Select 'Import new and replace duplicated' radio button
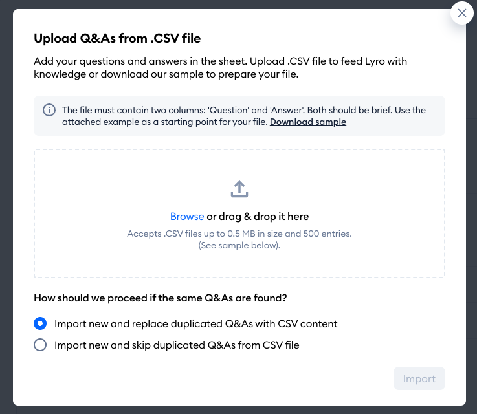The height and width of the screenshot is (414, 477). (40, 323)
